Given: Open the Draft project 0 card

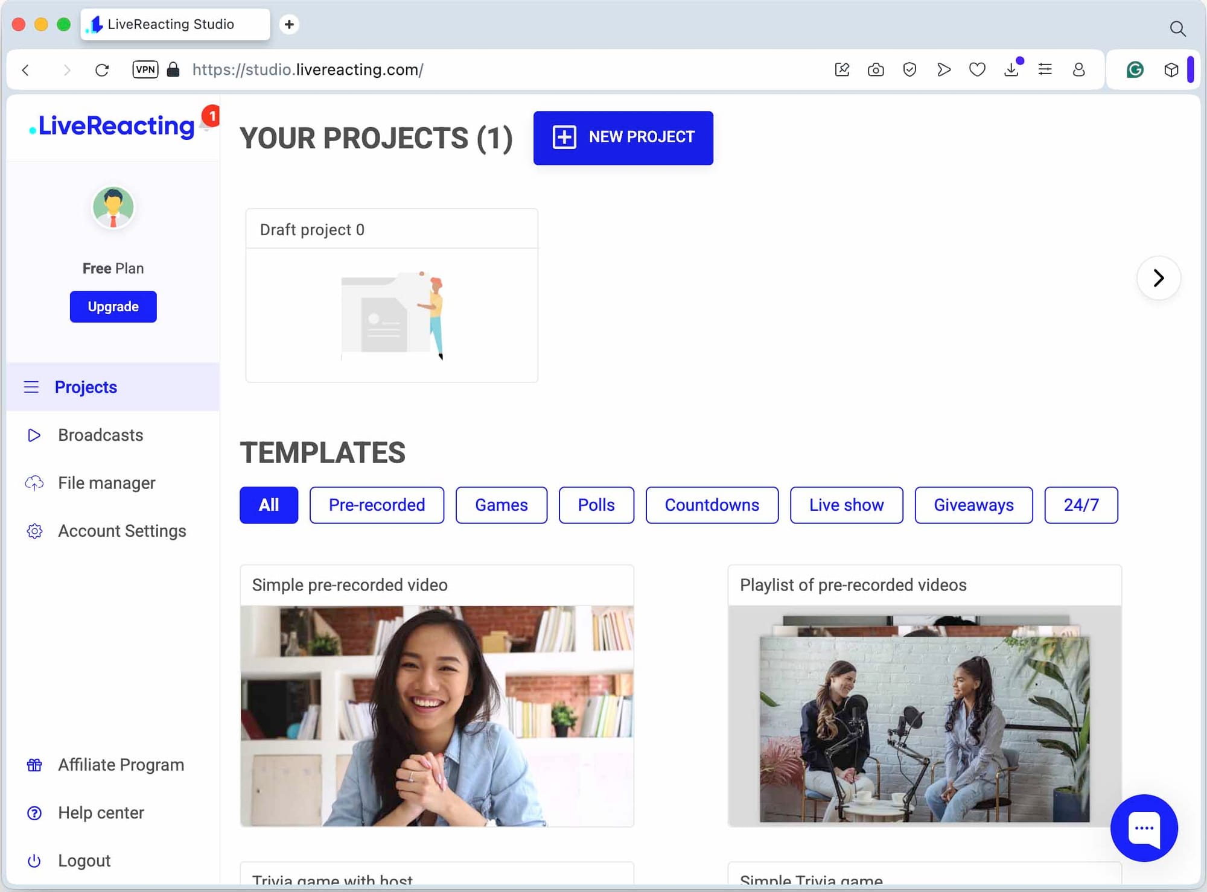Looking at the screenshot, I should tap(392, 296).
